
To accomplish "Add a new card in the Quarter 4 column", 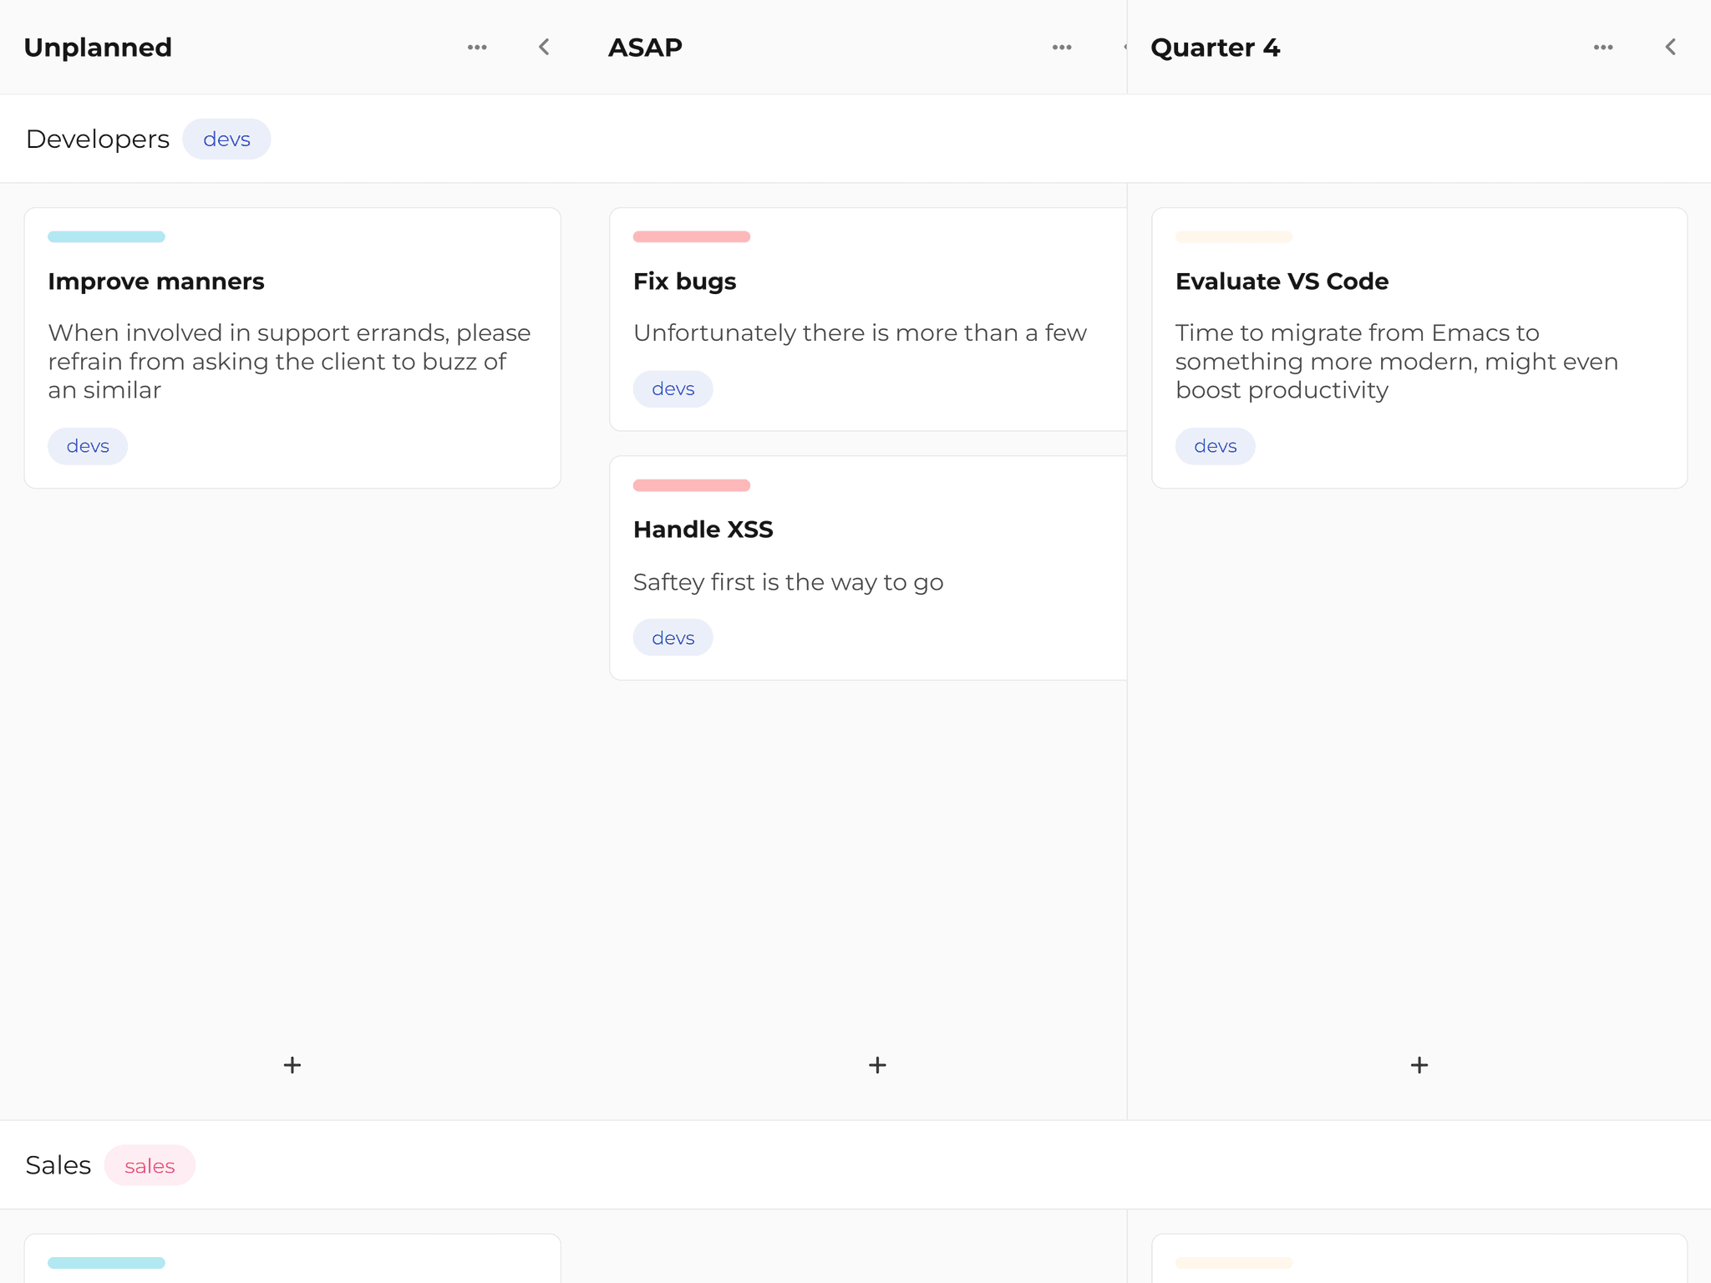I will 1419,1064.
